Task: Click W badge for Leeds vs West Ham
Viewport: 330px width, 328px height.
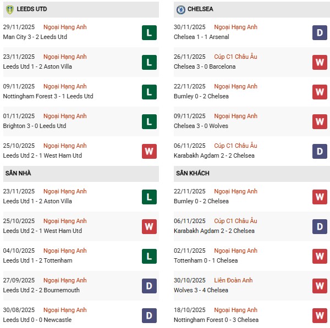Action: [148, 151]
